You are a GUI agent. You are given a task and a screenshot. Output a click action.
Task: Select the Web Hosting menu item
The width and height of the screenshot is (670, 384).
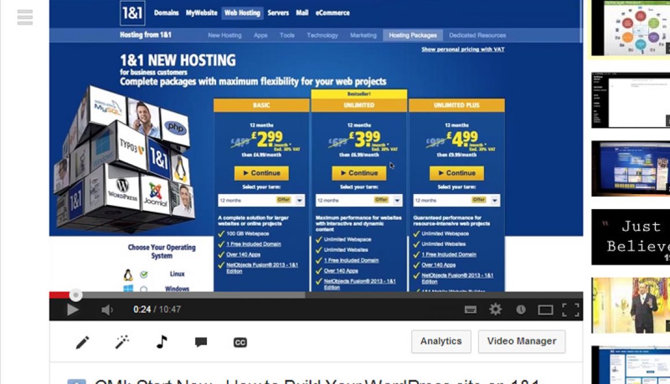[x=242, y=13]
